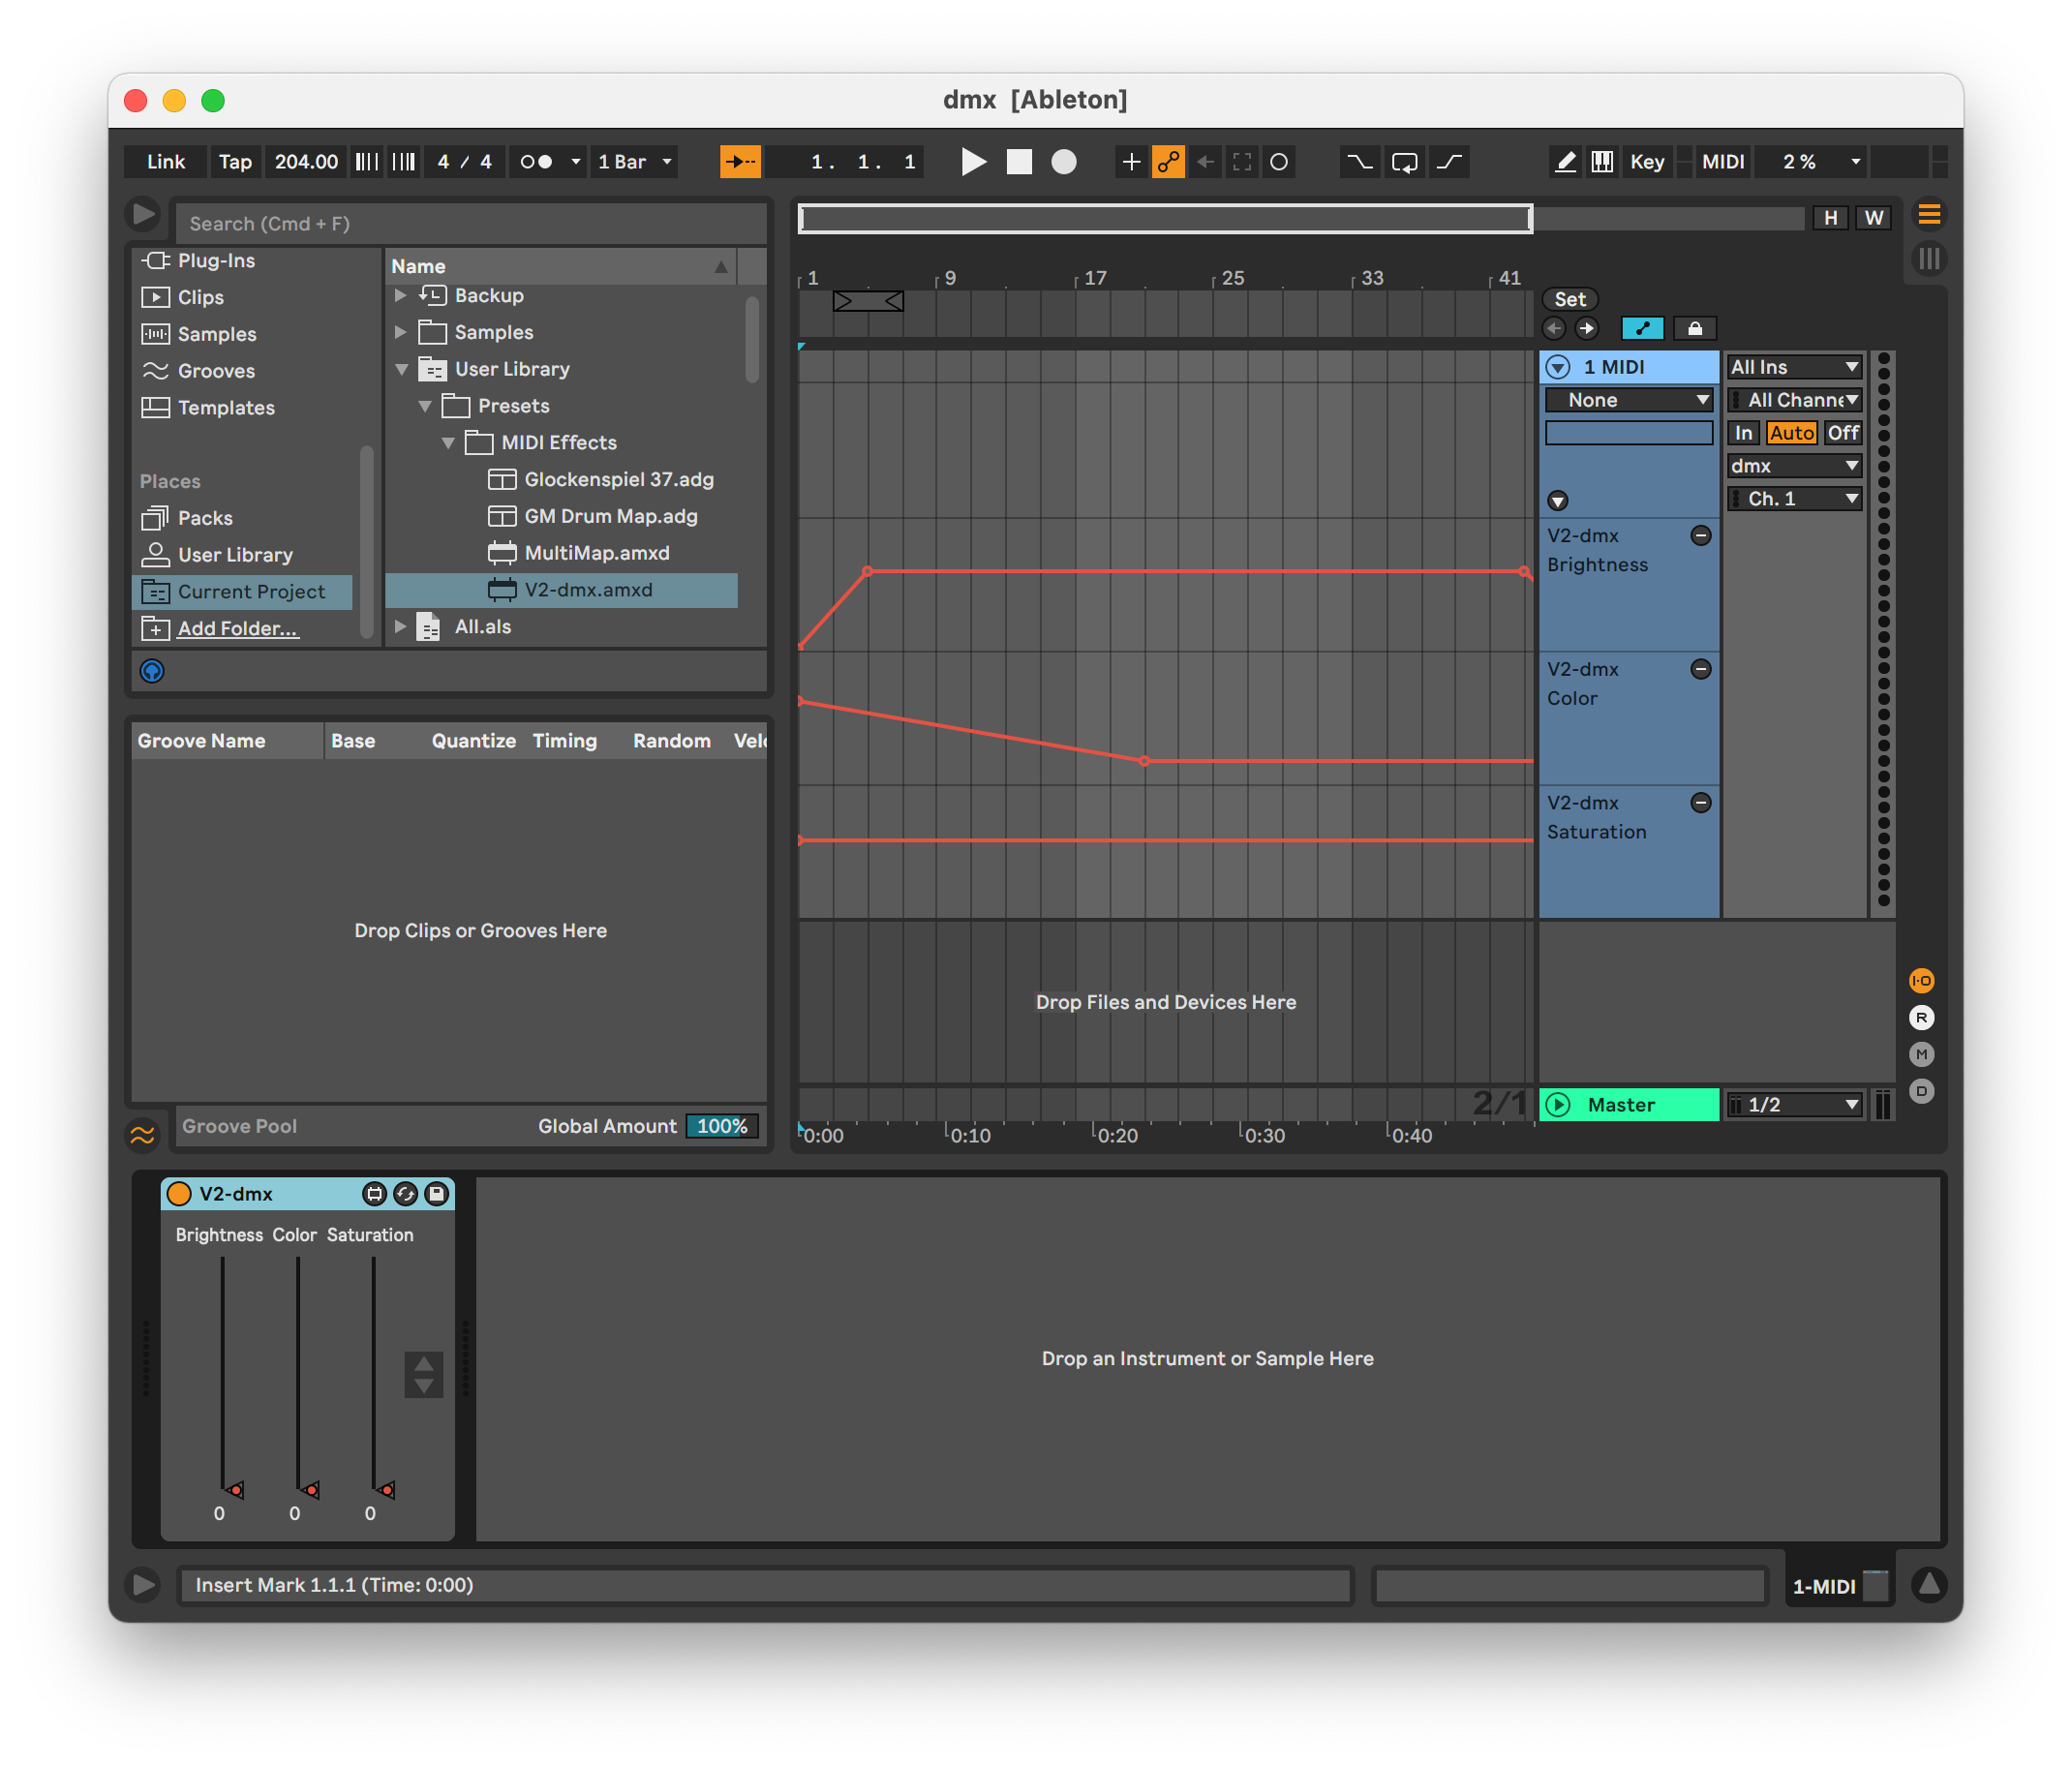Collapse the MIDI Effects folder
Viewport: 2072px width, 1766px height.
click(x=448, y=443)
